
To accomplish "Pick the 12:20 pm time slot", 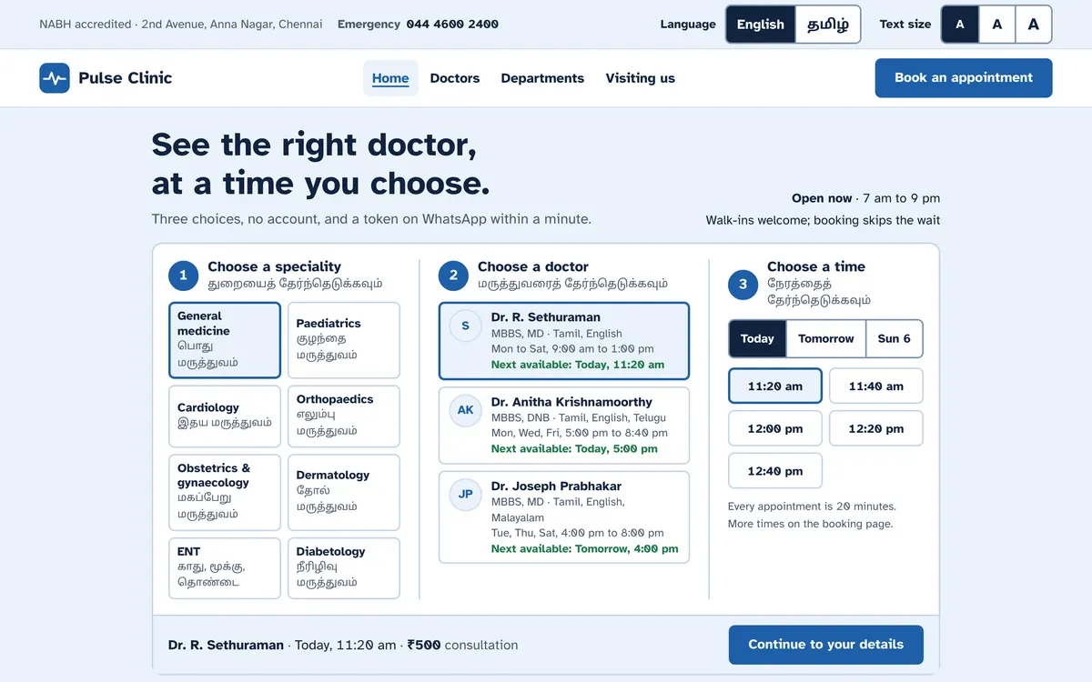I will pyautogui.click(x=876, y=428).
